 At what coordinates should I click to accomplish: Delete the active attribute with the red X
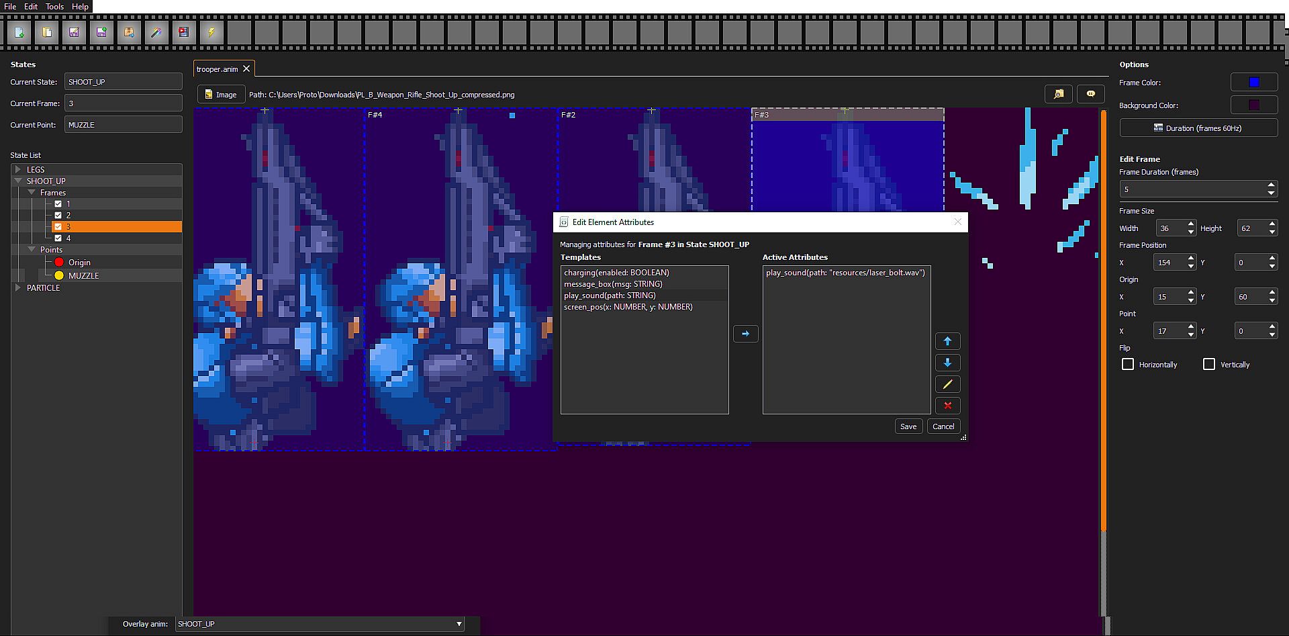tap(947, 406)
